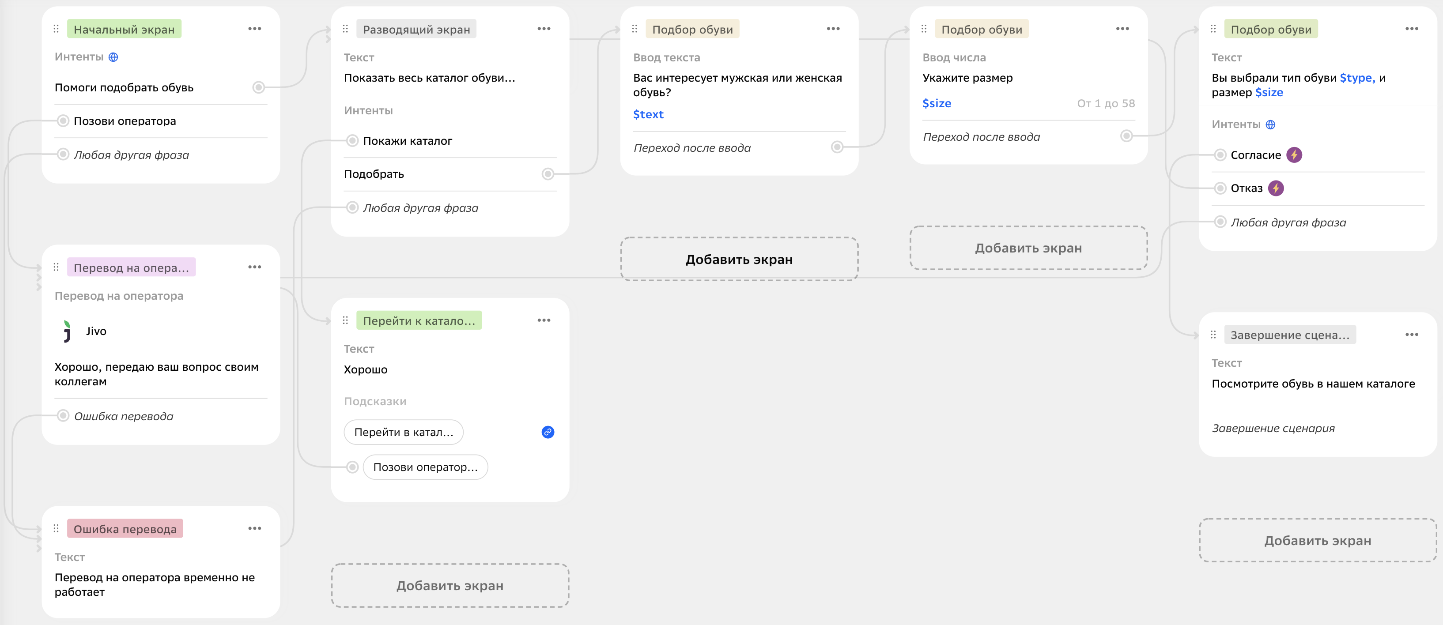This screenshot has width=1443, height=625.
Task: Click the connector node of Помоги подобрать обувь
Action: (x=258, y=87)
